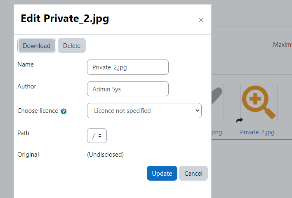Click the Choose licence label
The width and height of the screenshot is (292, 198).
tap(38, 111)
